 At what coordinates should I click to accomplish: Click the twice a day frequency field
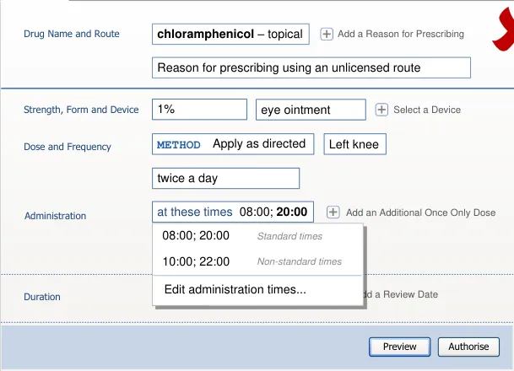pos(225,179)
